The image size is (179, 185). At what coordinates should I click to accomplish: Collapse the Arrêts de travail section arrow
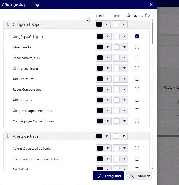8,136
